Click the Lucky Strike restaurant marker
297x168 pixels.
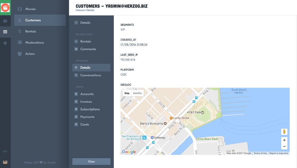pyautogui.click(x=171, y=118)
